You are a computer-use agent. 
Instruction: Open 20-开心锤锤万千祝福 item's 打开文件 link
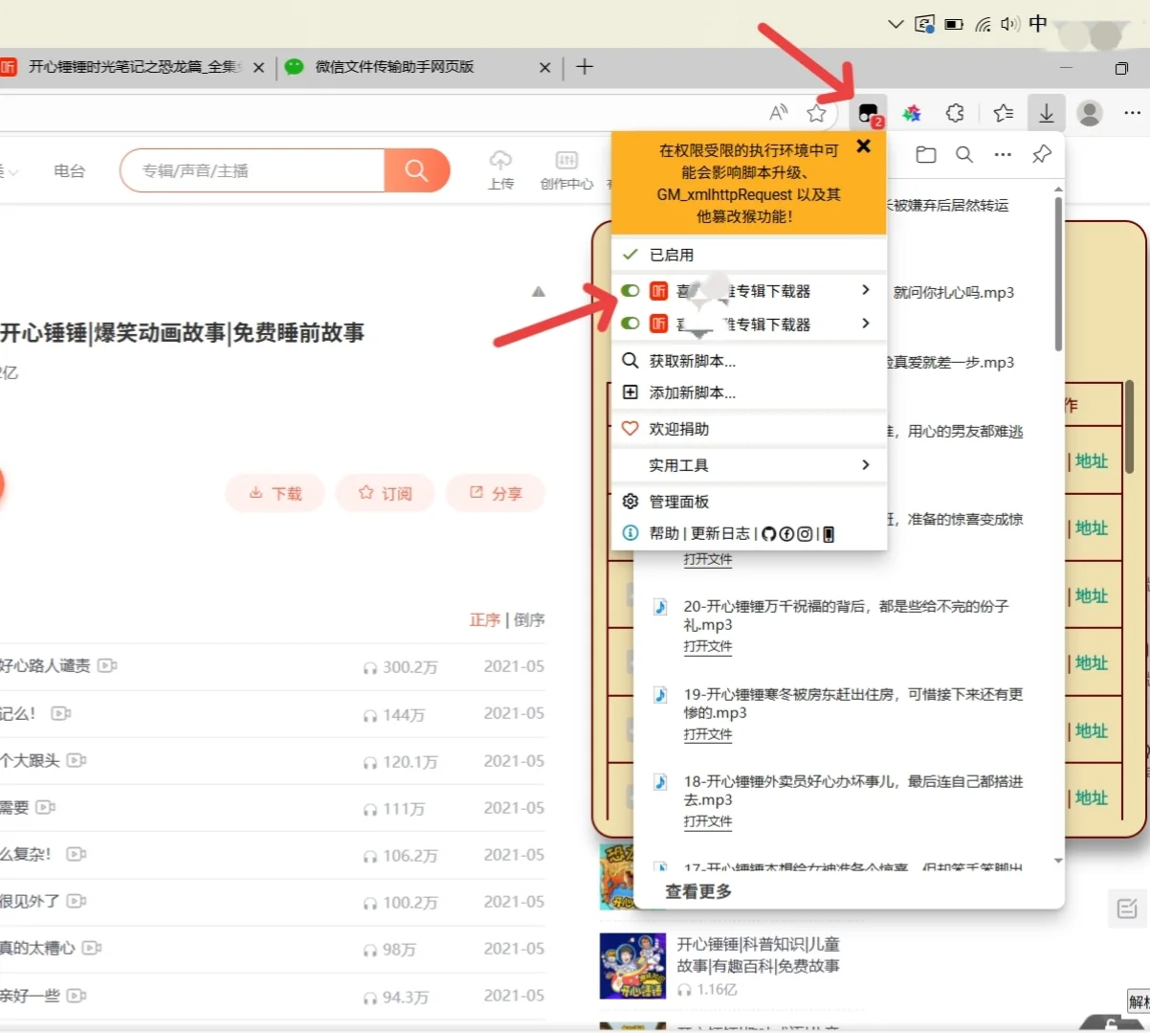pos(707,646)
